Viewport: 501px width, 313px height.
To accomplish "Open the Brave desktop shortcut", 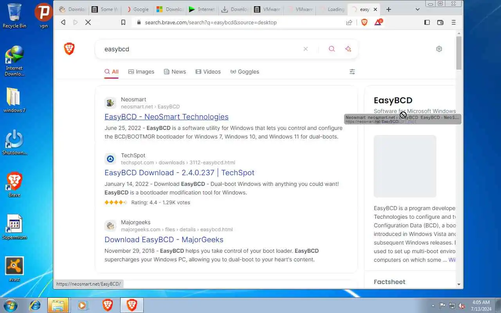I will [x=14, y=185].
